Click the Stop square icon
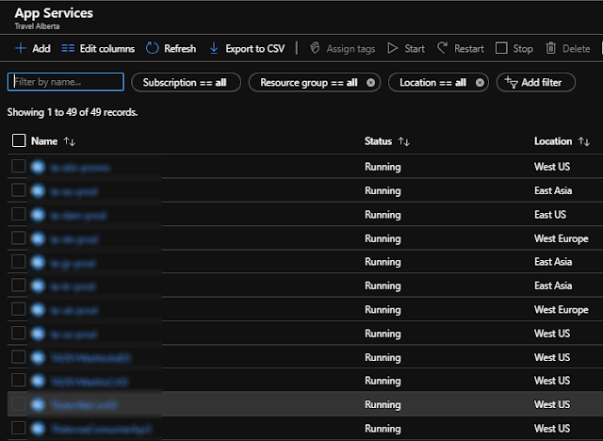603x441 pixels. pyautogui.click(x=501, y=48)
